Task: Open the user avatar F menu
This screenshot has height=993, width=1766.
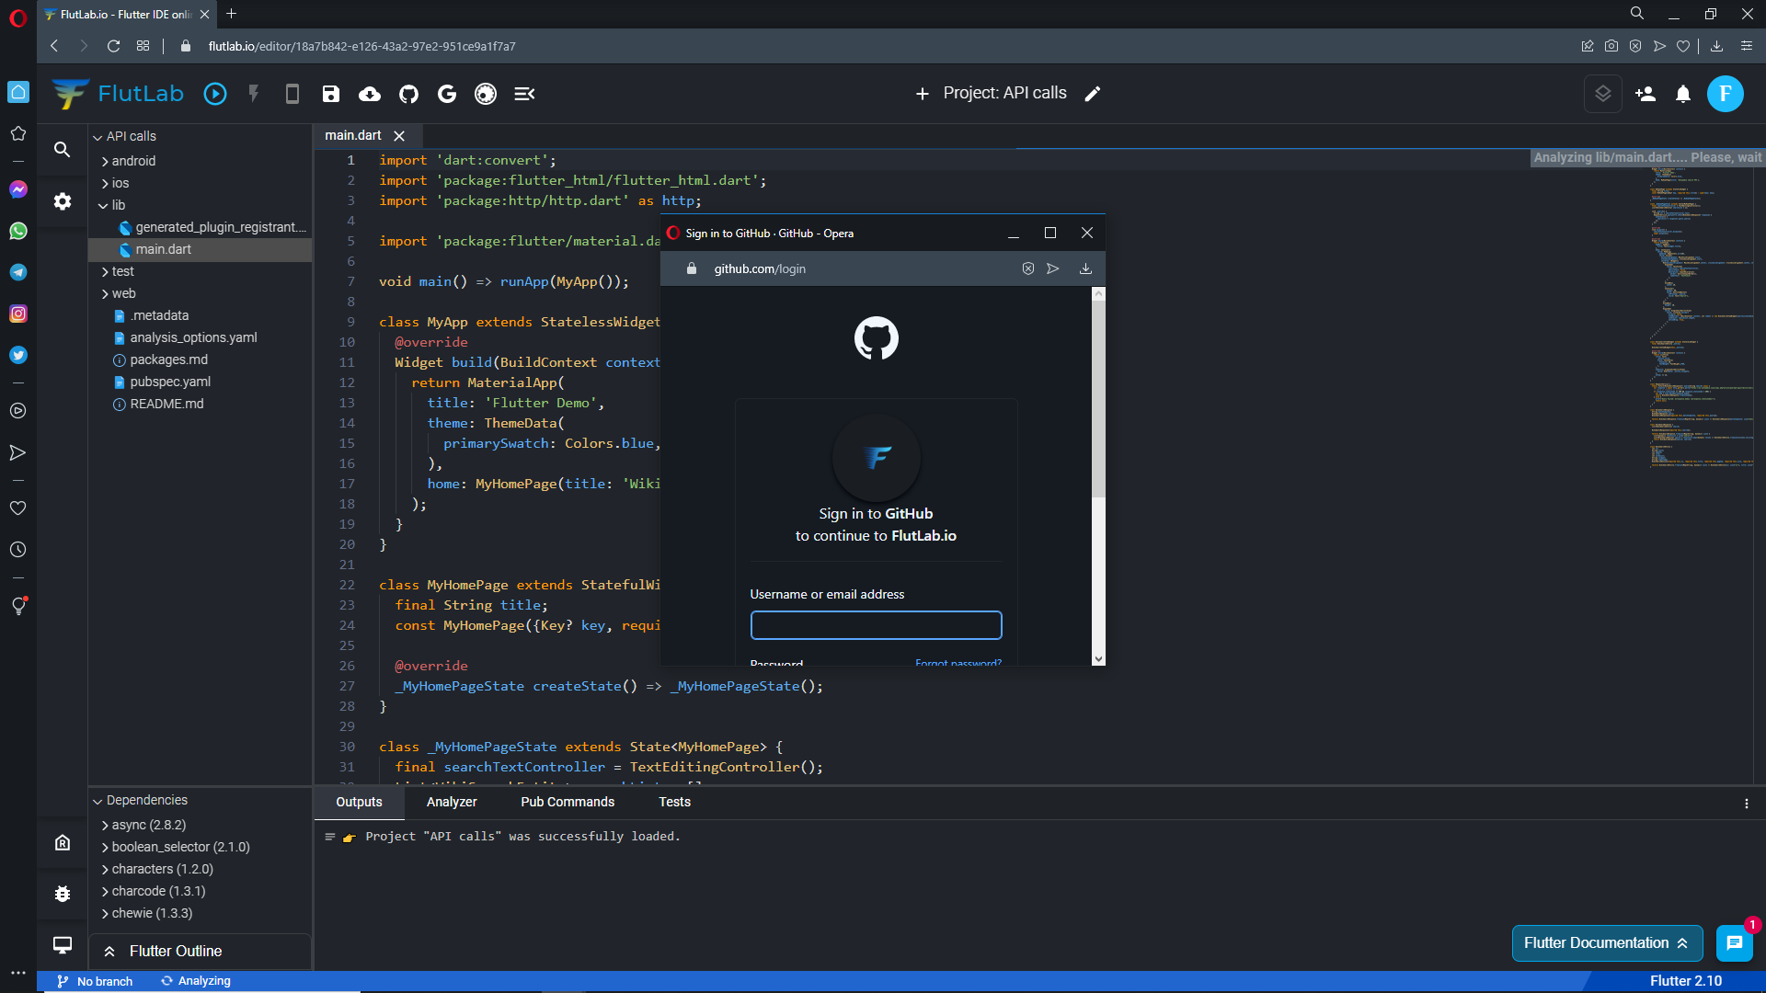Action: point(1726,94)
